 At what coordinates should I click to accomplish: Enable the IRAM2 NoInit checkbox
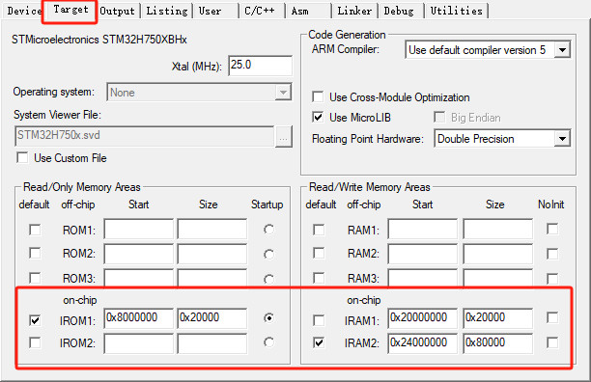pos(552,342)
